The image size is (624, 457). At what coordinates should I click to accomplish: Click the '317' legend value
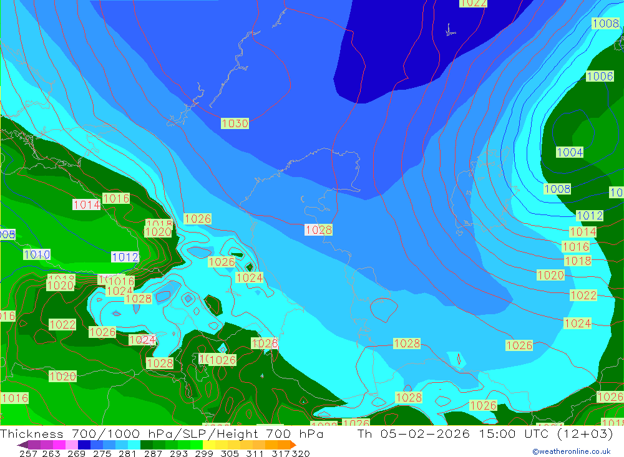click(281, 453)
